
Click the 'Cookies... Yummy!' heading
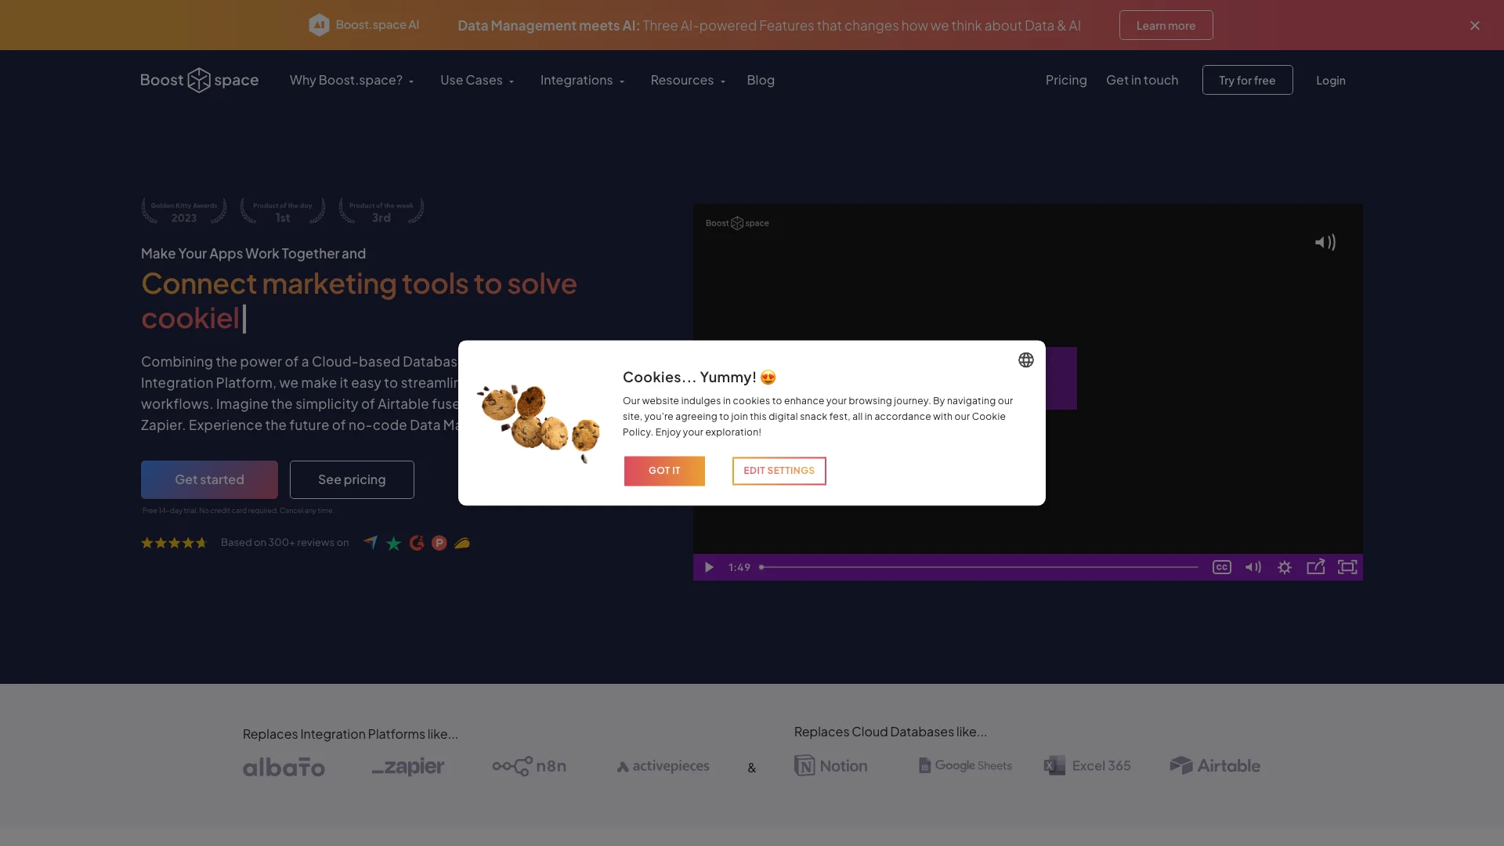(x=700, y=377)
